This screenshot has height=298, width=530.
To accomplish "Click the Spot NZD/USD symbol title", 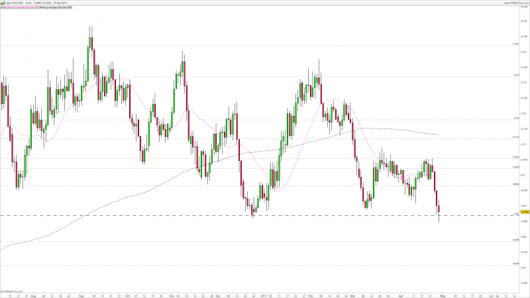I will pos(14,3).
